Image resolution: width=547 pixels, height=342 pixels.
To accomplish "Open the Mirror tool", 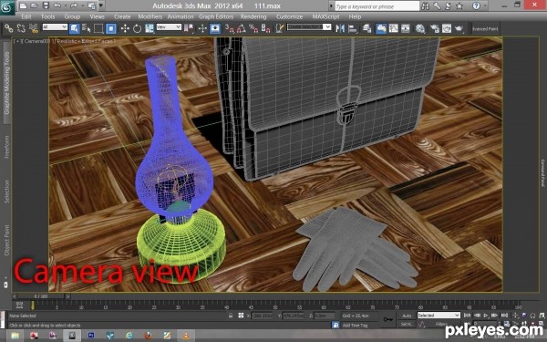I will tap(340, 28).
